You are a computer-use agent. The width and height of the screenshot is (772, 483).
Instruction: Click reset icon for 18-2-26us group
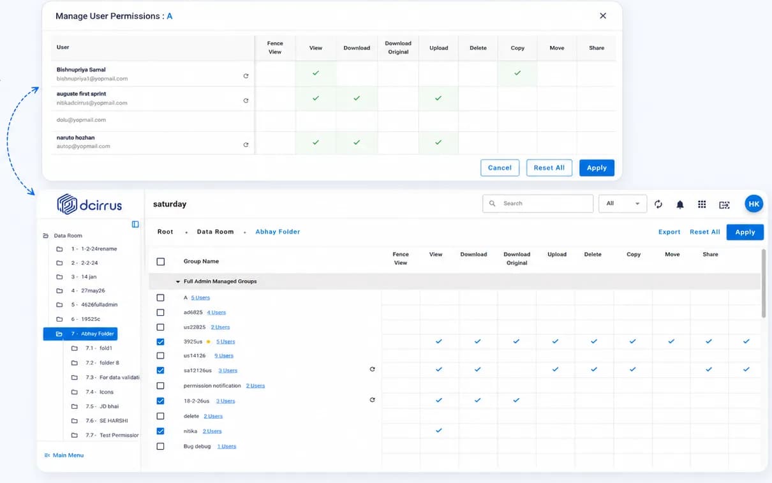coord(373,399)
